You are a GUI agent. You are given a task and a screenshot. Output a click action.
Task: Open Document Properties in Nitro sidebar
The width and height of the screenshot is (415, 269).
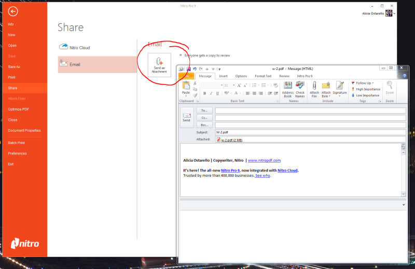[24, 131]
